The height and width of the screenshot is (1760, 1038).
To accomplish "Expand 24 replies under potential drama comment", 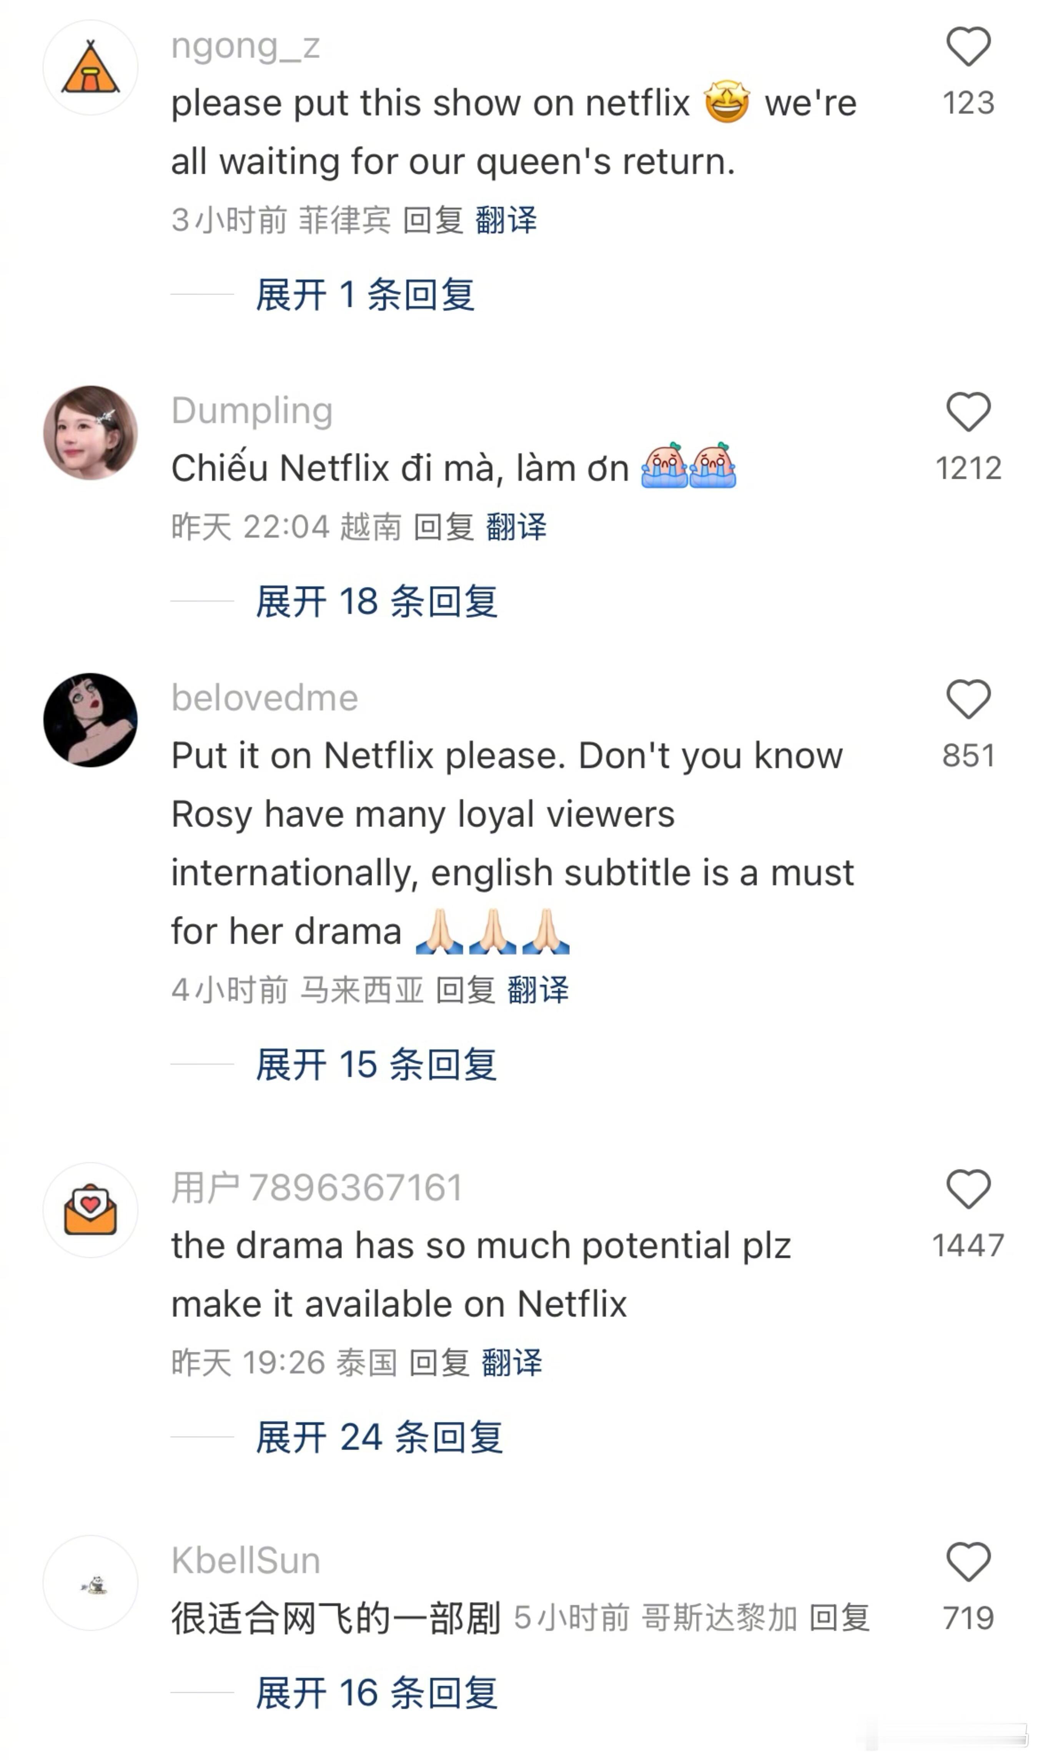I will pos(379,1437).
